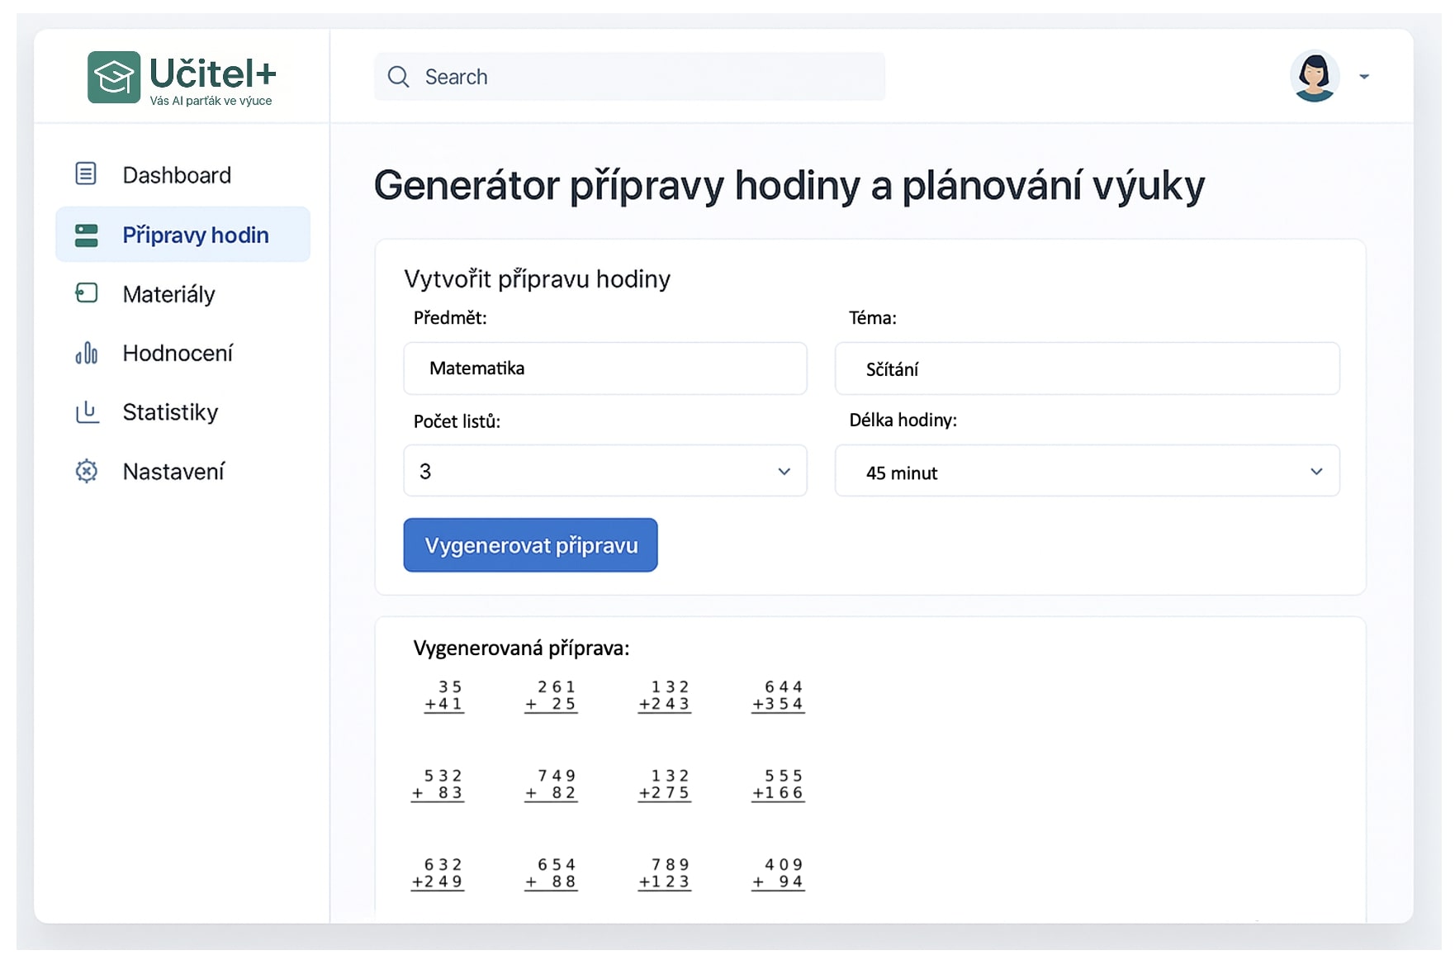
Task: Click the Učitel+ brand name link
Action: (x=212, y=74)
